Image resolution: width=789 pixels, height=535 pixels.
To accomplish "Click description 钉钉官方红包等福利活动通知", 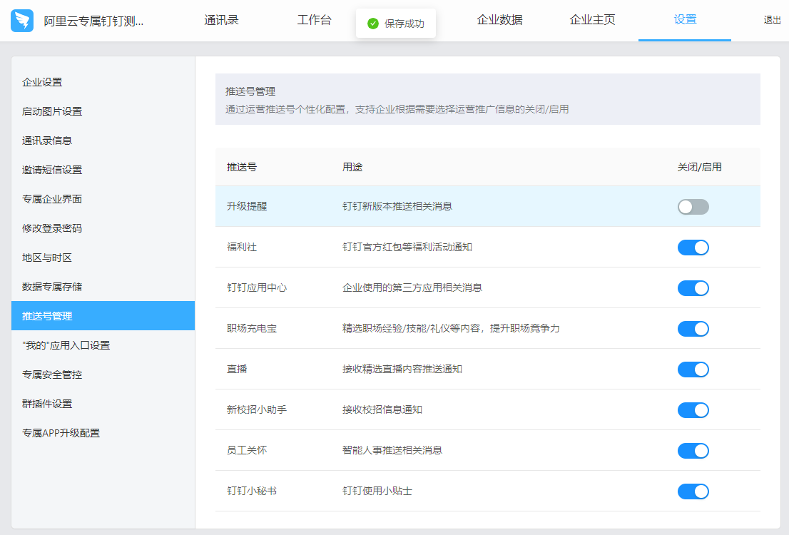I will 407,247.
